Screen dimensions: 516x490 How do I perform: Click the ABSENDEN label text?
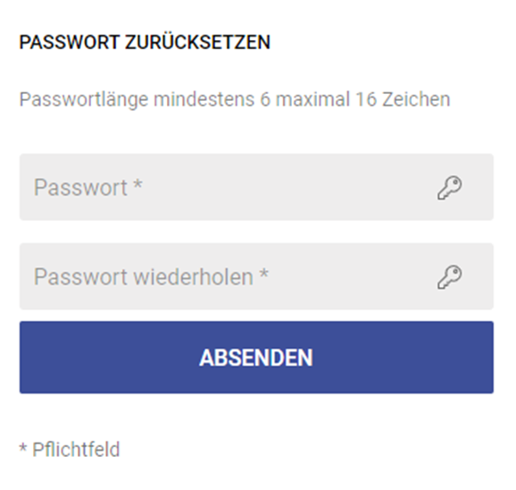(256, 358)
